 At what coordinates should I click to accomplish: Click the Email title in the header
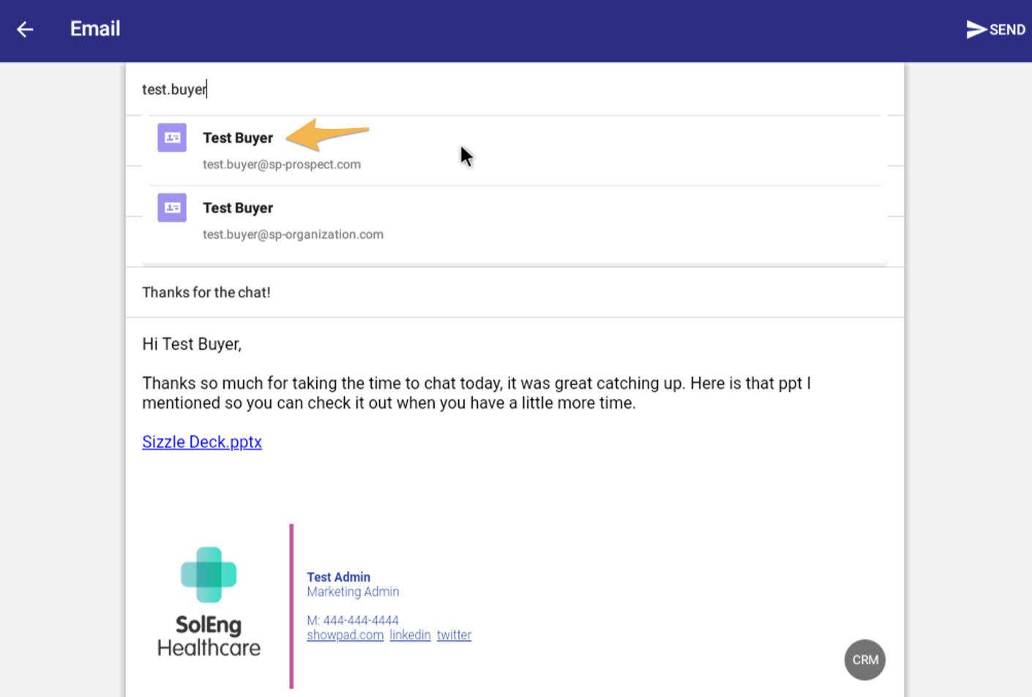94,29
